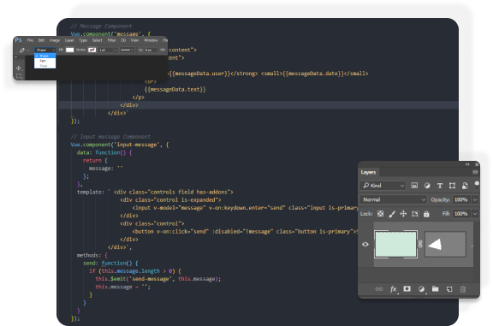Filter layers for pixel layers icon

pyautogui.click(x=414, y=186)
